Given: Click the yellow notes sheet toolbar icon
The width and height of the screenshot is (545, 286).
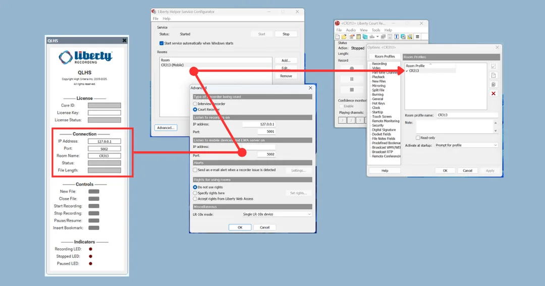Looking at the screenshot, I should coord(358,36).
